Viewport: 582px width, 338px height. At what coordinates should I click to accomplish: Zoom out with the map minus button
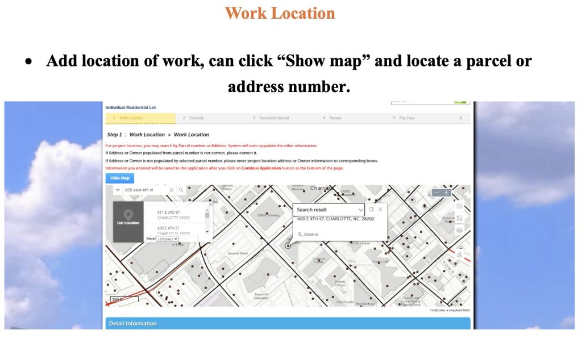point(436,193)
